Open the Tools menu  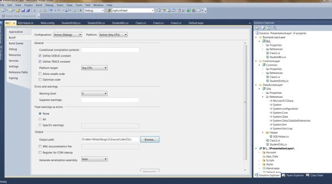tap(79, 5)
